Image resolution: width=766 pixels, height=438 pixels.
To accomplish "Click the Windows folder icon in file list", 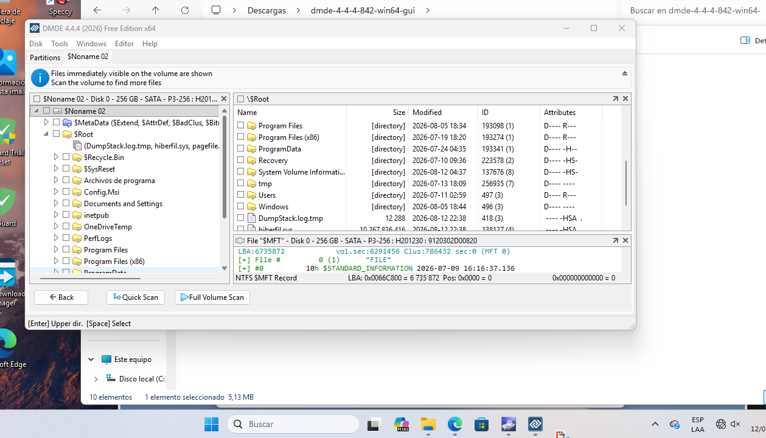I will tap(251, 206).
